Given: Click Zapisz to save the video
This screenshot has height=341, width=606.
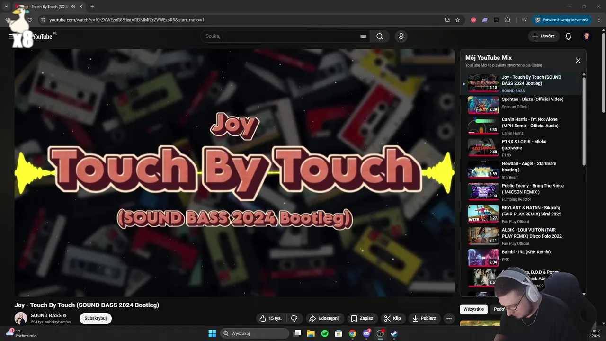Looking at the screenshot, I should tap(362, 318).
